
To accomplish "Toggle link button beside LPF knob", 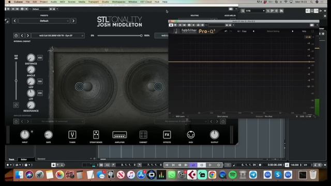I will (40, 93).
